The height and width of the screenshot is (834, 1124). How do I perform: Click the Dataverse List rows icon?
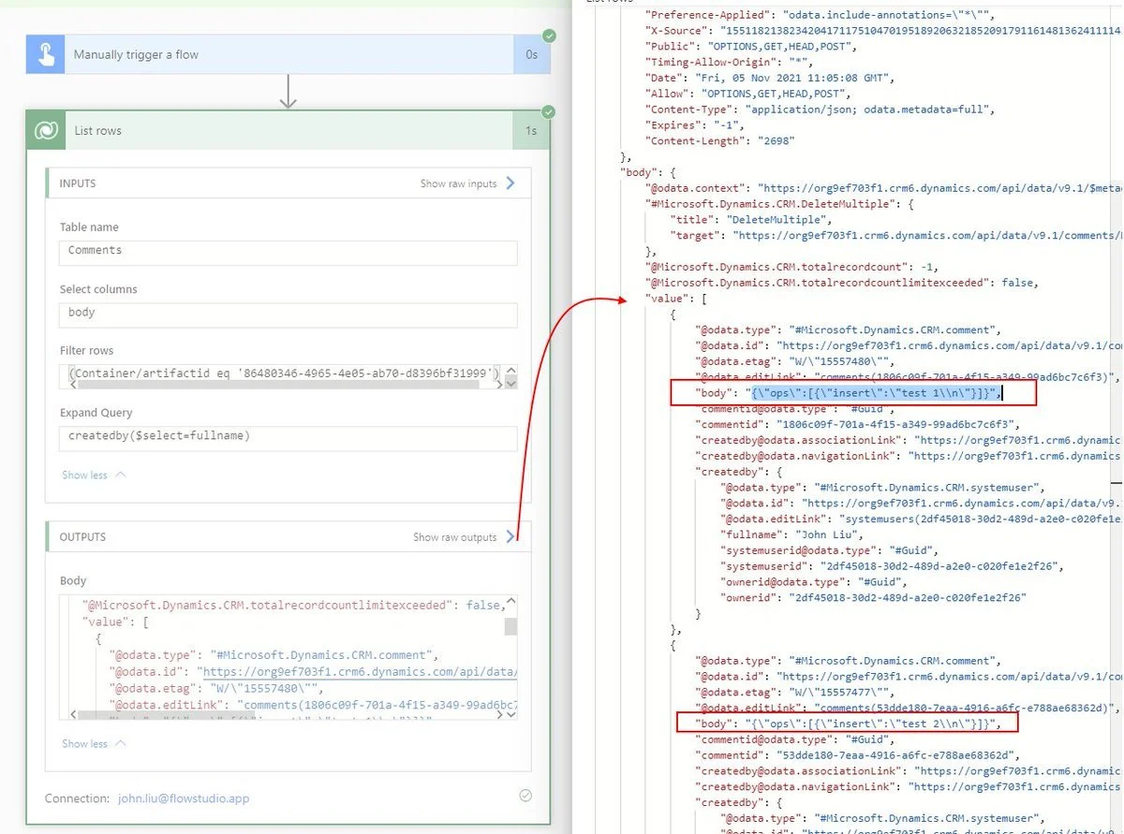[x=46, y=131]
